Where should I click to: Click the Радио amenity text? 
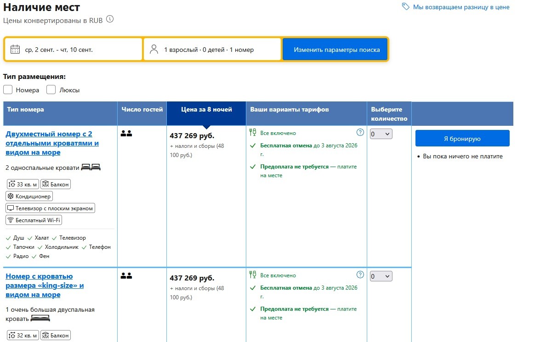(x=21, y=256)
